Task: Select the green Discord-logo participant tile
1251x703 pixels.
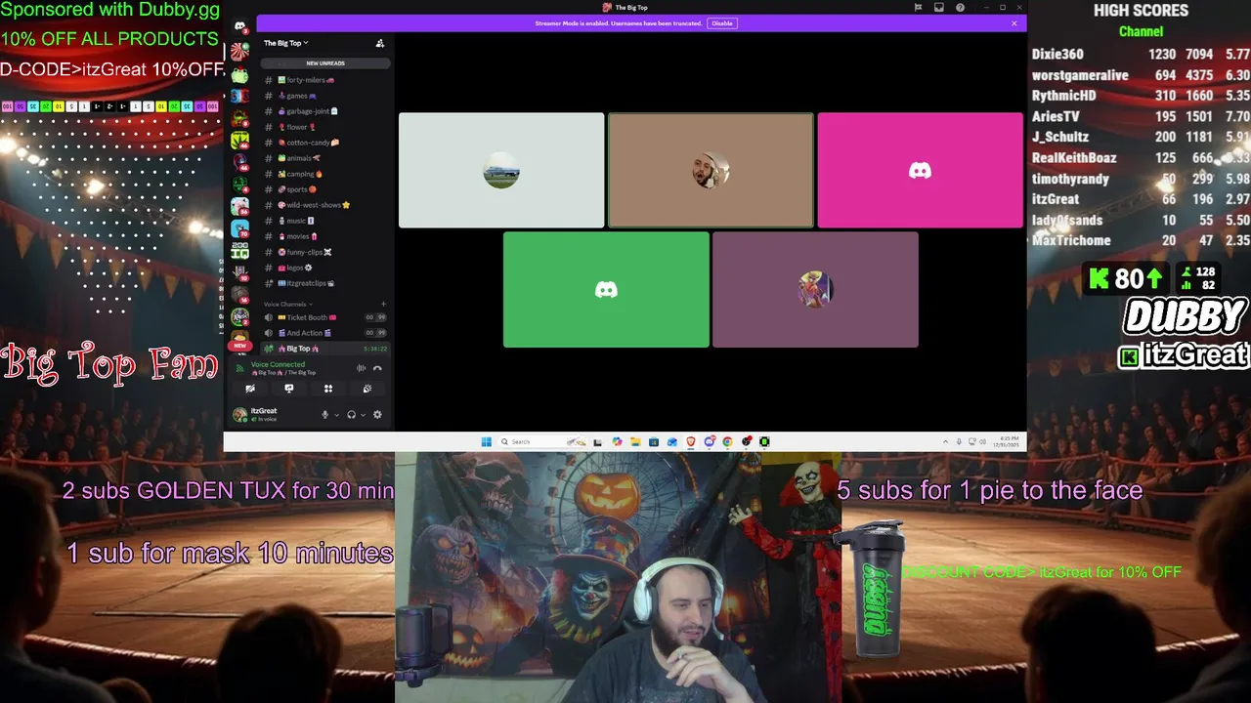Action: [x=606, y=290]
